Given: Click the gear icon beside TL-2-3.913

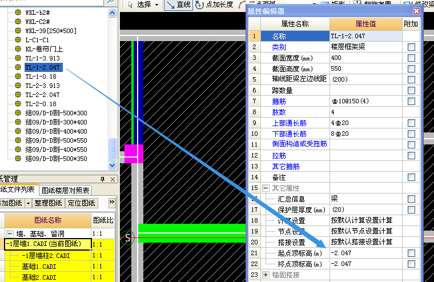Looking at the screenshot, I should 18,86.
